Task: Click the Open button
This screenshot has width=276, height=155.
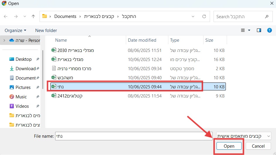Action: [229, 146]
